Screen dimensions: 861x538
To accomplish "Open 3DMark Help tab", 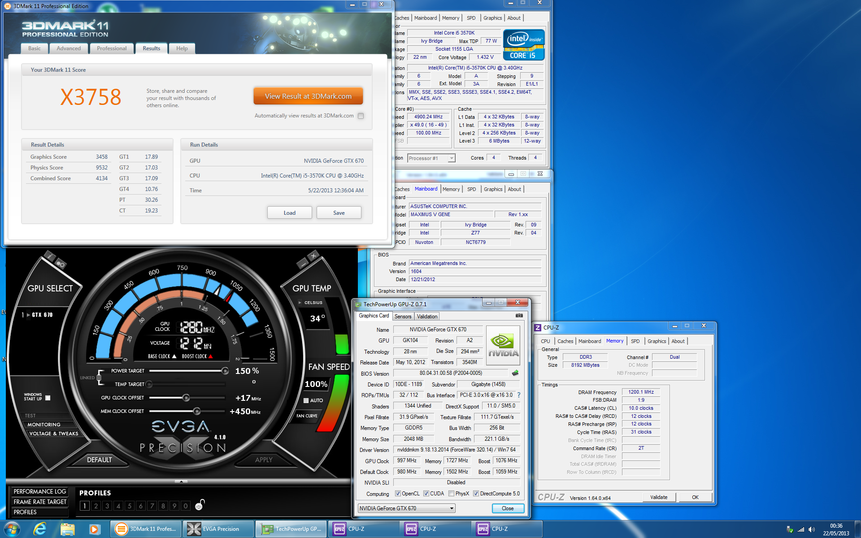I will tap(182, 48).
